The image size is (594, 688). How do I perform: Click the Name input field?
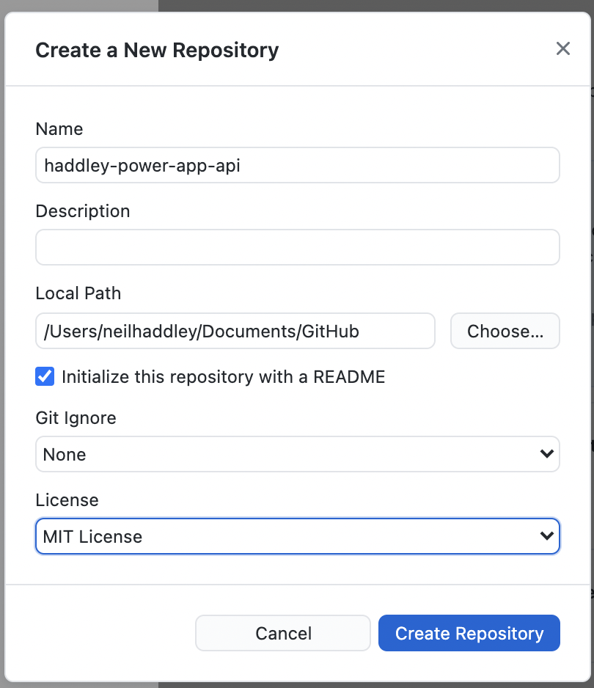(x=297, y=165)
